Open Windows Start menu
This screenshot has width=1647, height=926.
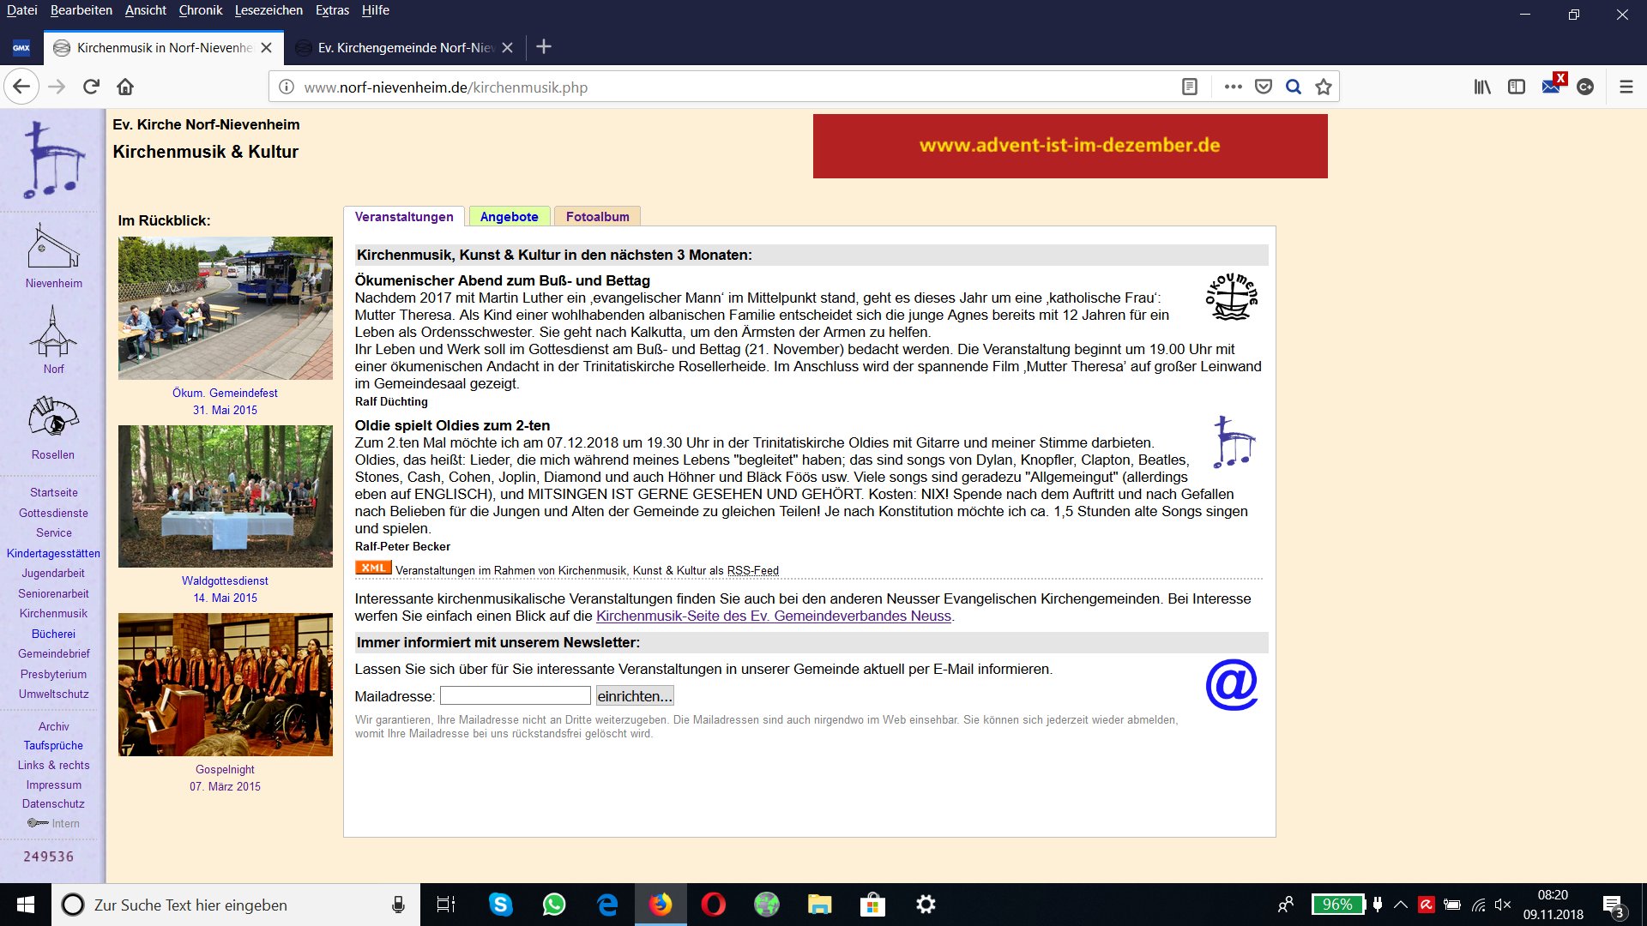25,905
